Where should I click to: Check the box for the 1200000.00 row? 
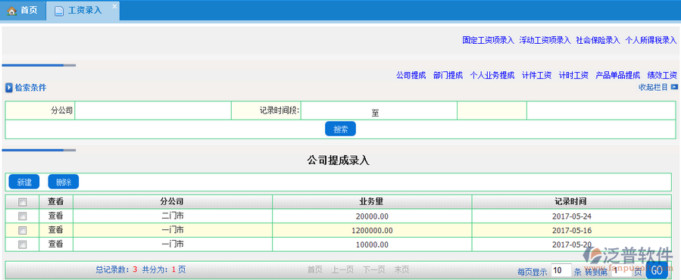(x=22, y=230)
